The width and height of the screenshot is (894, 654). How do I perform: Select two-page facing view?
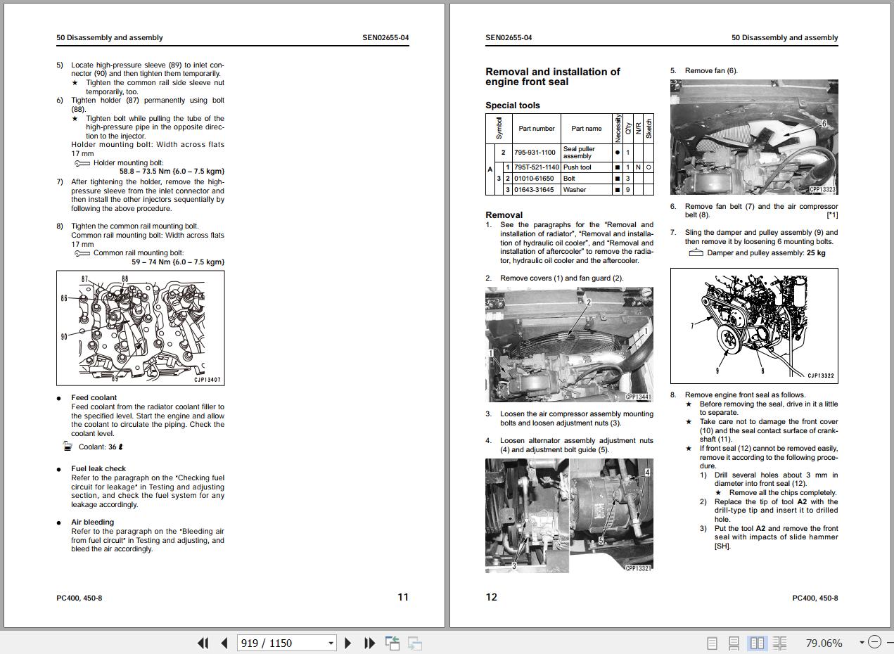(x=757, y=643)
